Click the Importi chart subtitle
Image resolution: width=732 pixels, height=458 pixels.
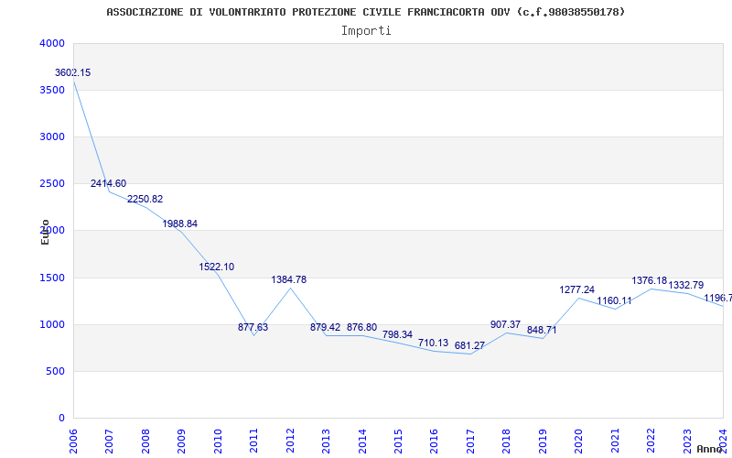pos(366,31)
